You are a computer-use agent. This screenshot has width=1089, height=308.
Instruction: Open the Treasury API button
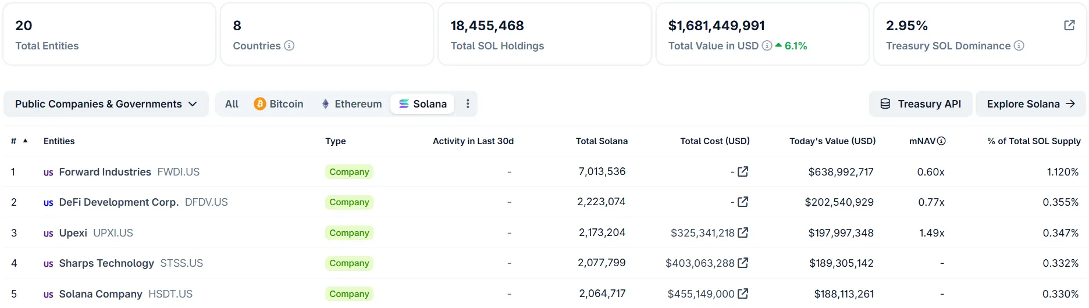click(x=921, y=103)
